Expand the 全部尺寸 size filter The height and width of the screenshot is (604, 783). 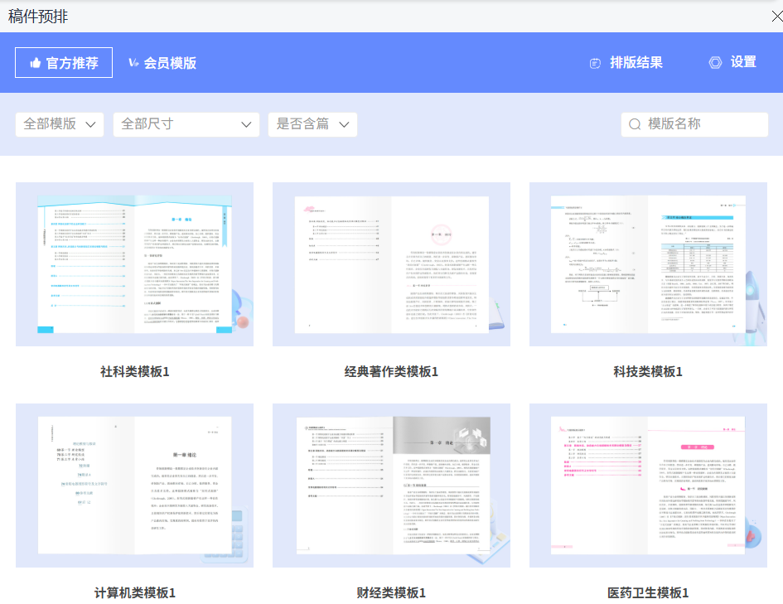point(186,124)
